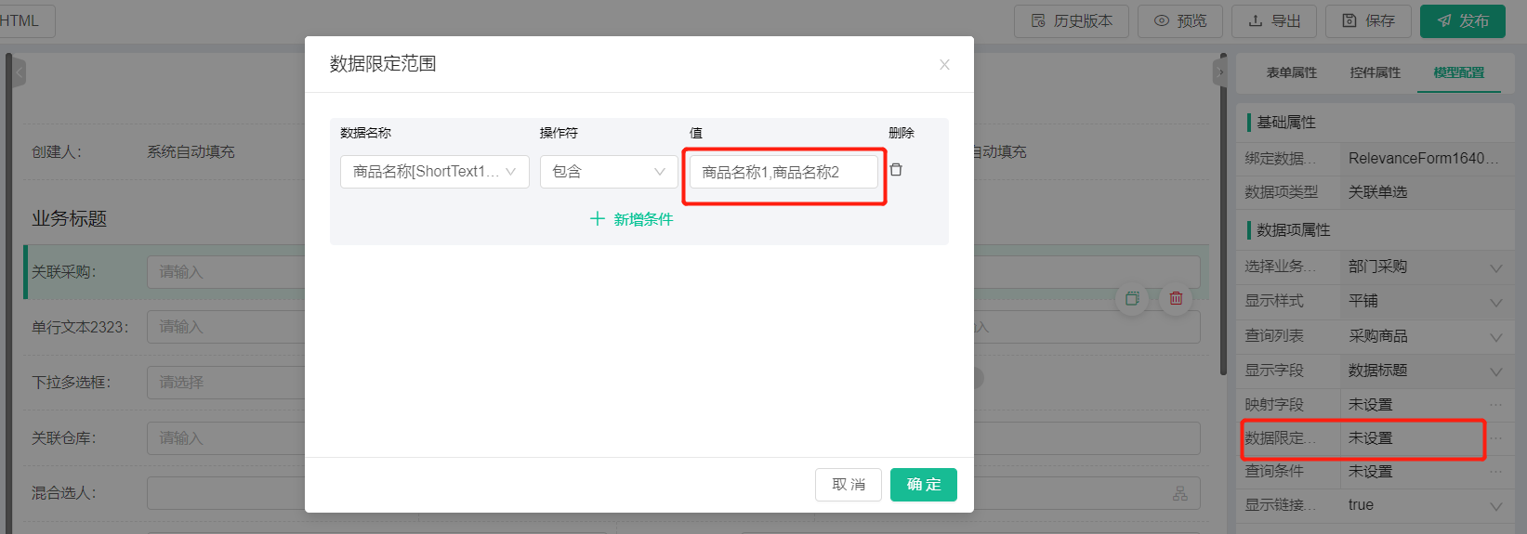Open the 操作符 dropdown showing 包含

609,172
